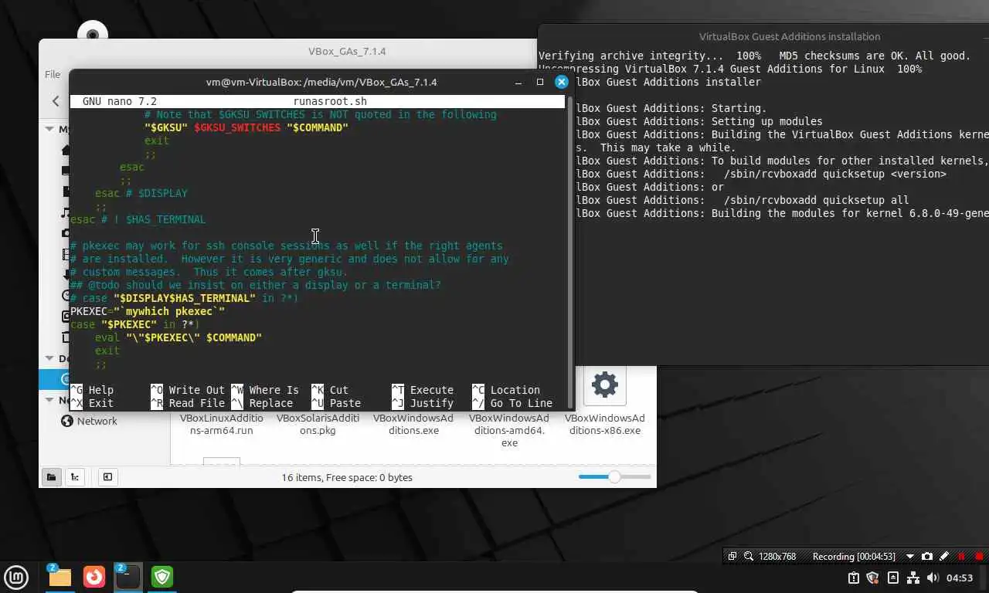
Task: Go back in the file manager
Action: 56,101
